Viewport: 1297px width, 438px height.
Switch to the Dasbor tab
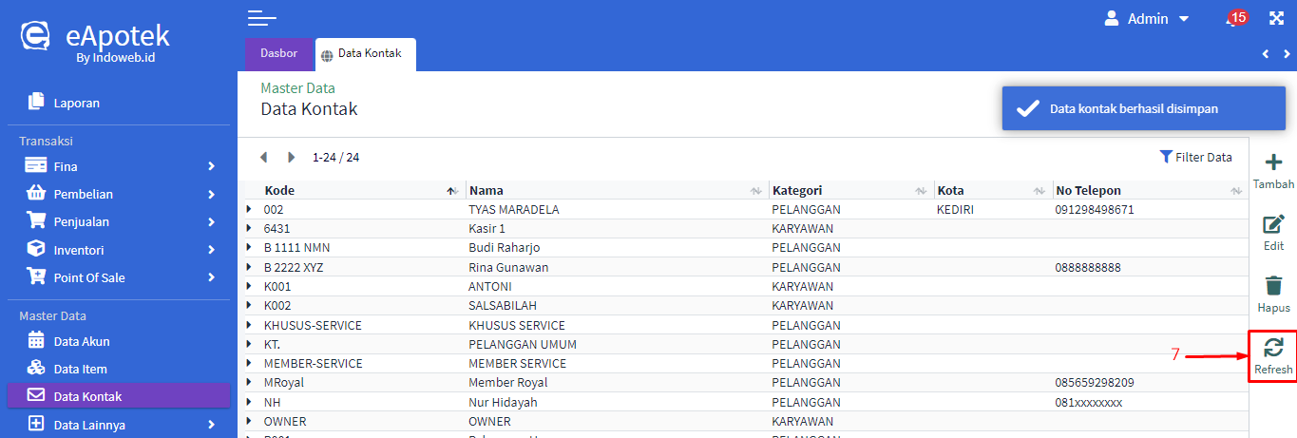279,53
